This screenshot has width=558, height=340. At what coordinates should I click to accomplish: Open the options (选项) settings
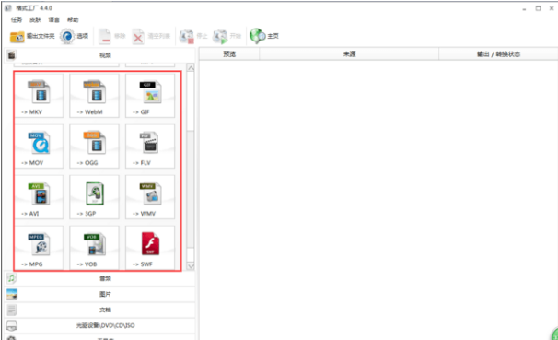point(74,36)
